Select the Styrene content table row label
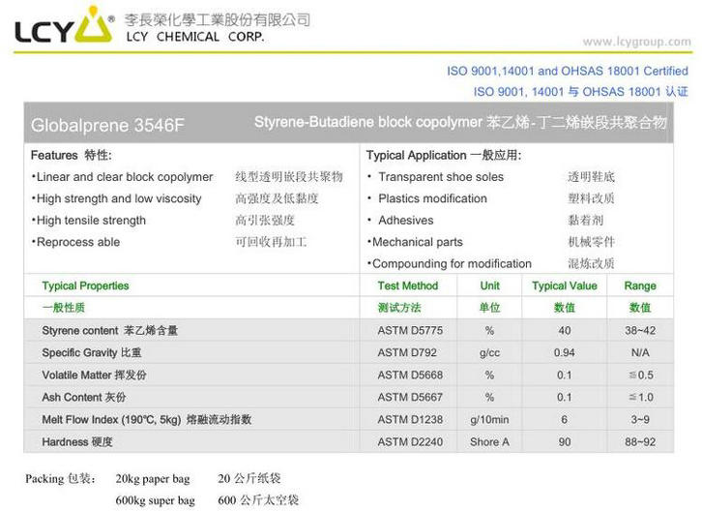 click(109, 330)
